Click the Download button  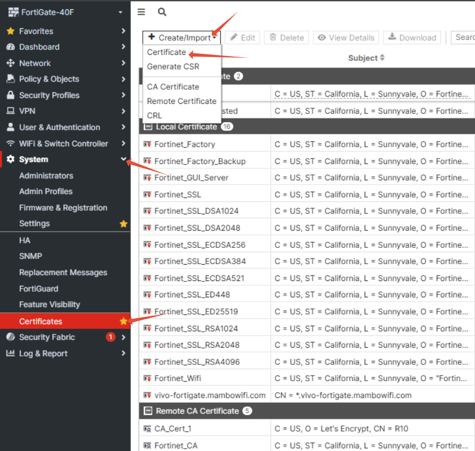coord(412,38)
